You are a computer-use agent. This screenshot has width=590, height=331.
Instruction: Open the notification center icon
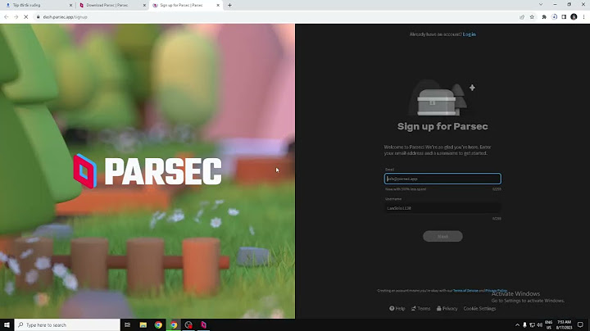click(580, 325)
